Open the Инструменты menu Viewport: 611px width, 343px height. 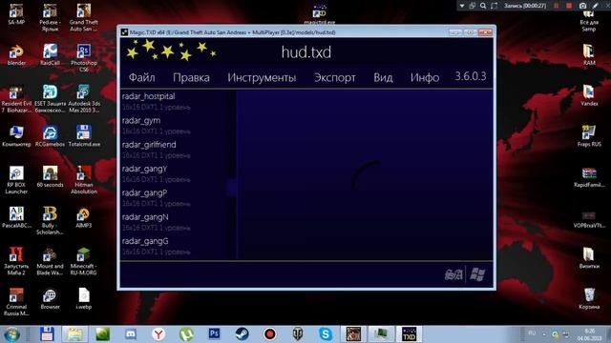262,78
